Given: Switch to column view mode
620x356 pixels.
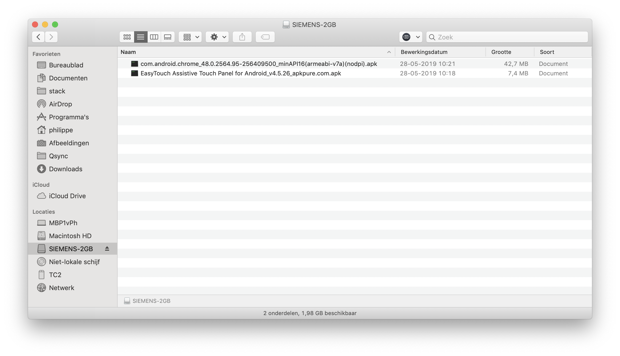Looking at the screenshot, I should (154, 37).
